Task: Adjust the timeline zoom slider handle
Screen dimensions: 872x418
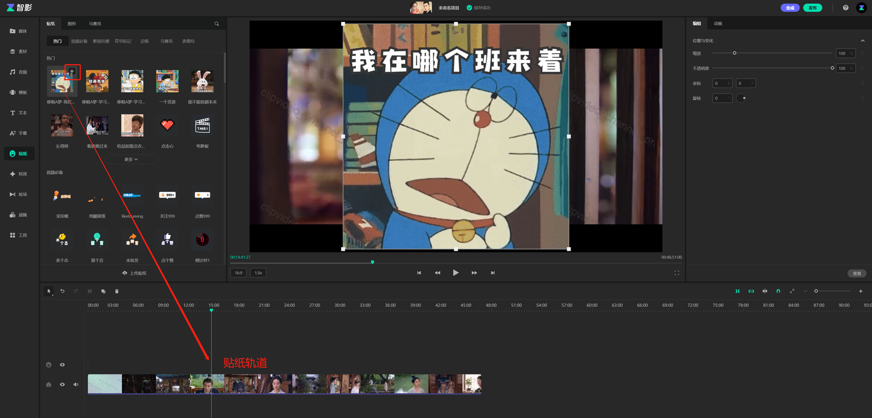Action: pyautogui.click(x=816, y=291)
